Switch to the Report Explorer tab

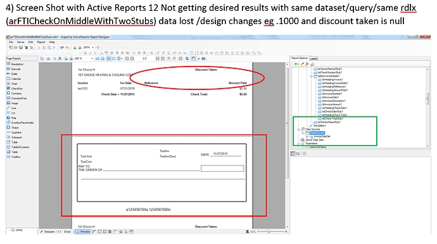300,58
